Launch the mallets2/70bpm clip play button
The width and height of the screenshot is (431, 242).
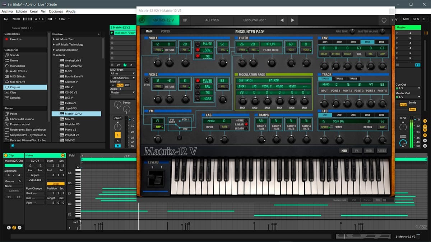click(x=112, y=33)
